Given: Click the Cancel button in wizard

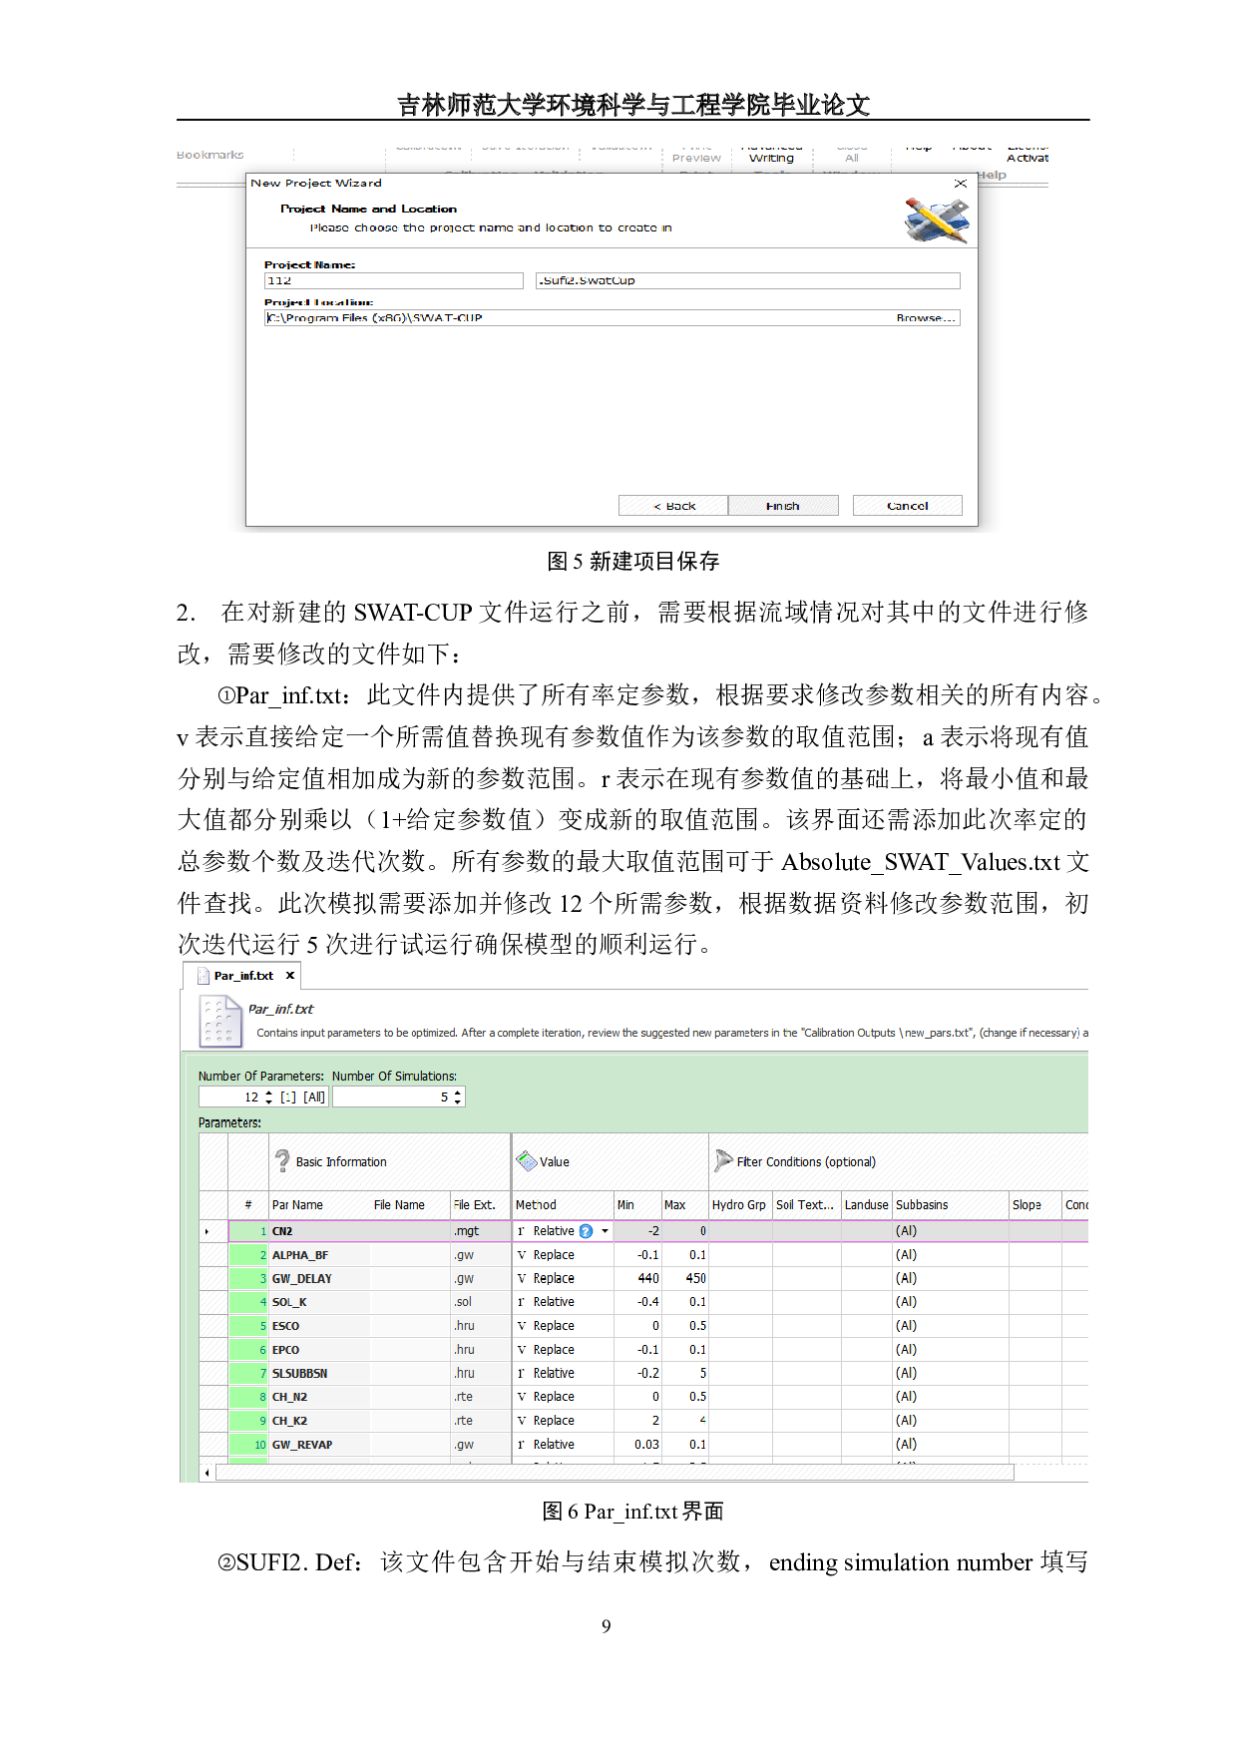Looking at the screenshot, I should coord(907,506).
